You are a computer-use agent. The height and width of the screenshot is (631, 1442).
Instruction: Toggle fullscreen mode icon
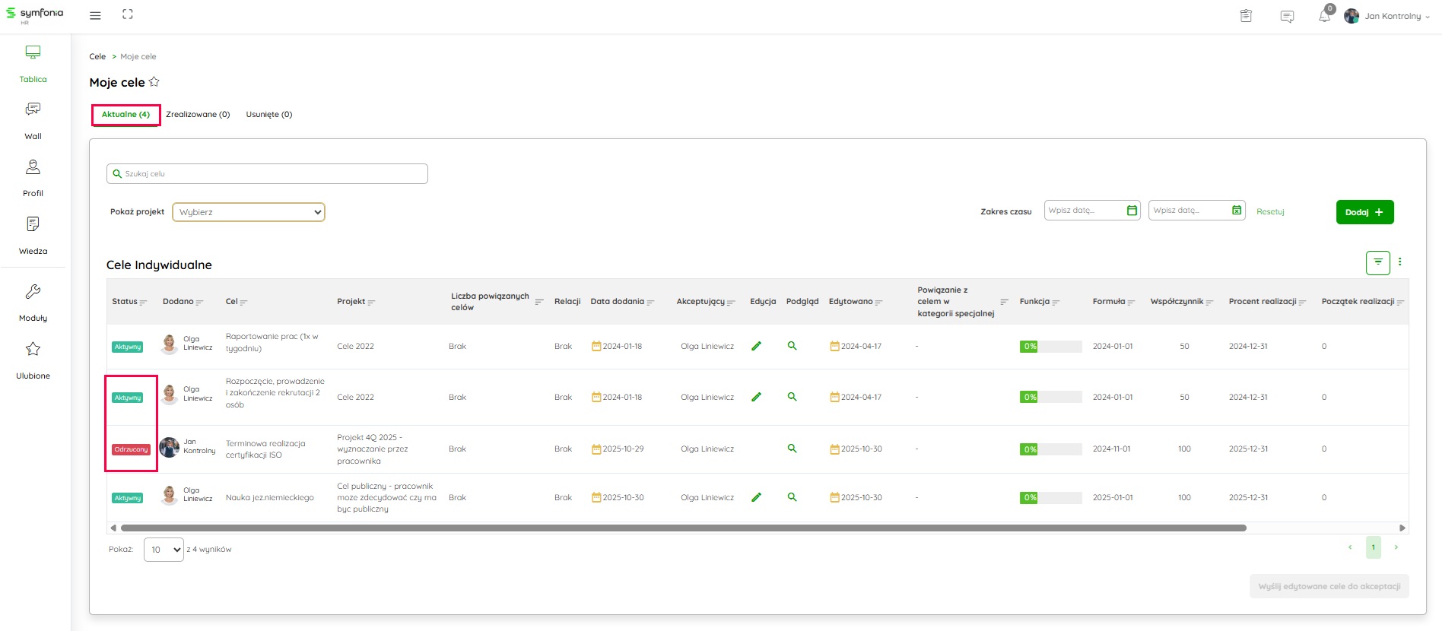pyautogui.click(x=128, y=14)
